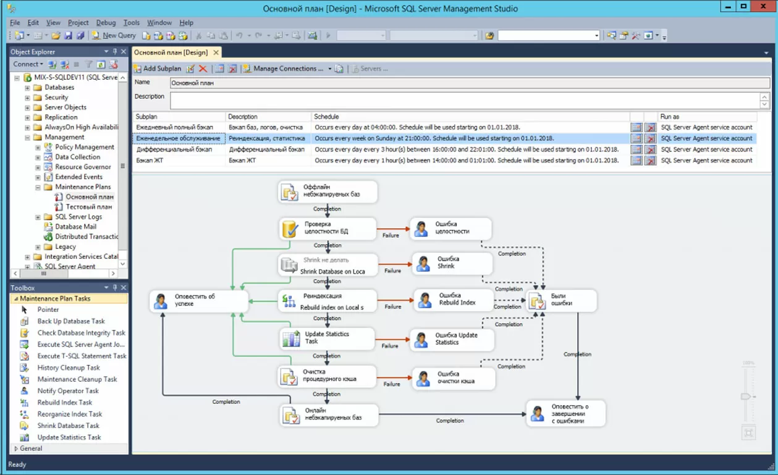Click the Filter icon in Object Explorer
Image resolution: width=778 pixels, height=475 pixels.
pos(89,64)
